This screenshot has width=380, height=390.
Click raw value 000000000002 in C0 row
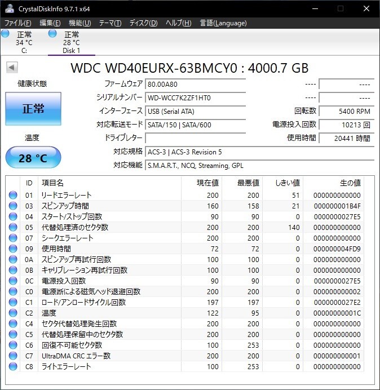point(337,291)
